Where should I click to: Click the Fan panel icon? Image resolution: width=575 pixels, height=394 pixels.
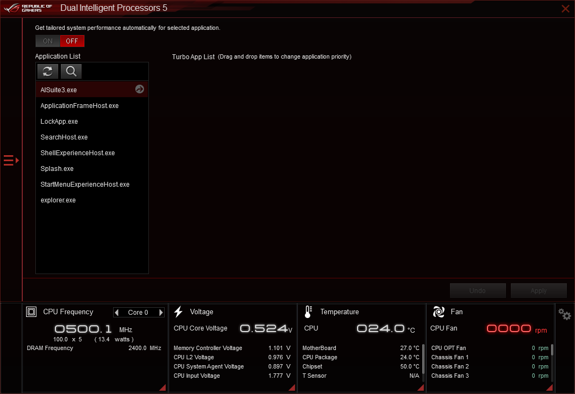coord(438,312)
